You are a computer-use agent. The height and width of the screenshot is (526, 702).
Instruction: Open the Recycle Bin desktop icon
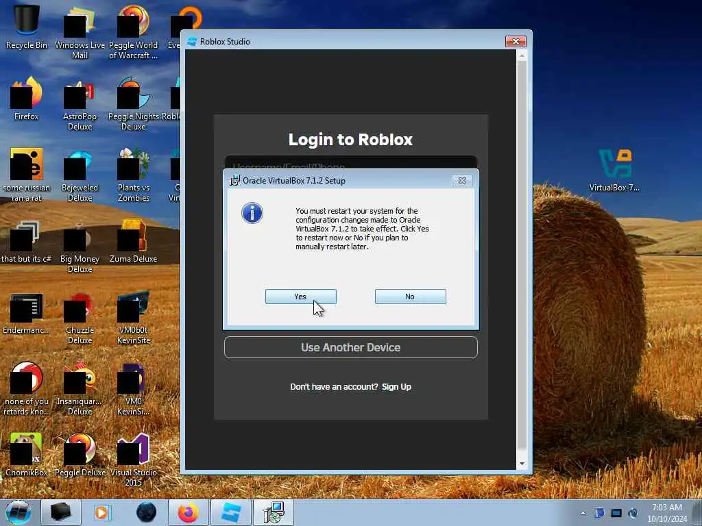(27, 26)
